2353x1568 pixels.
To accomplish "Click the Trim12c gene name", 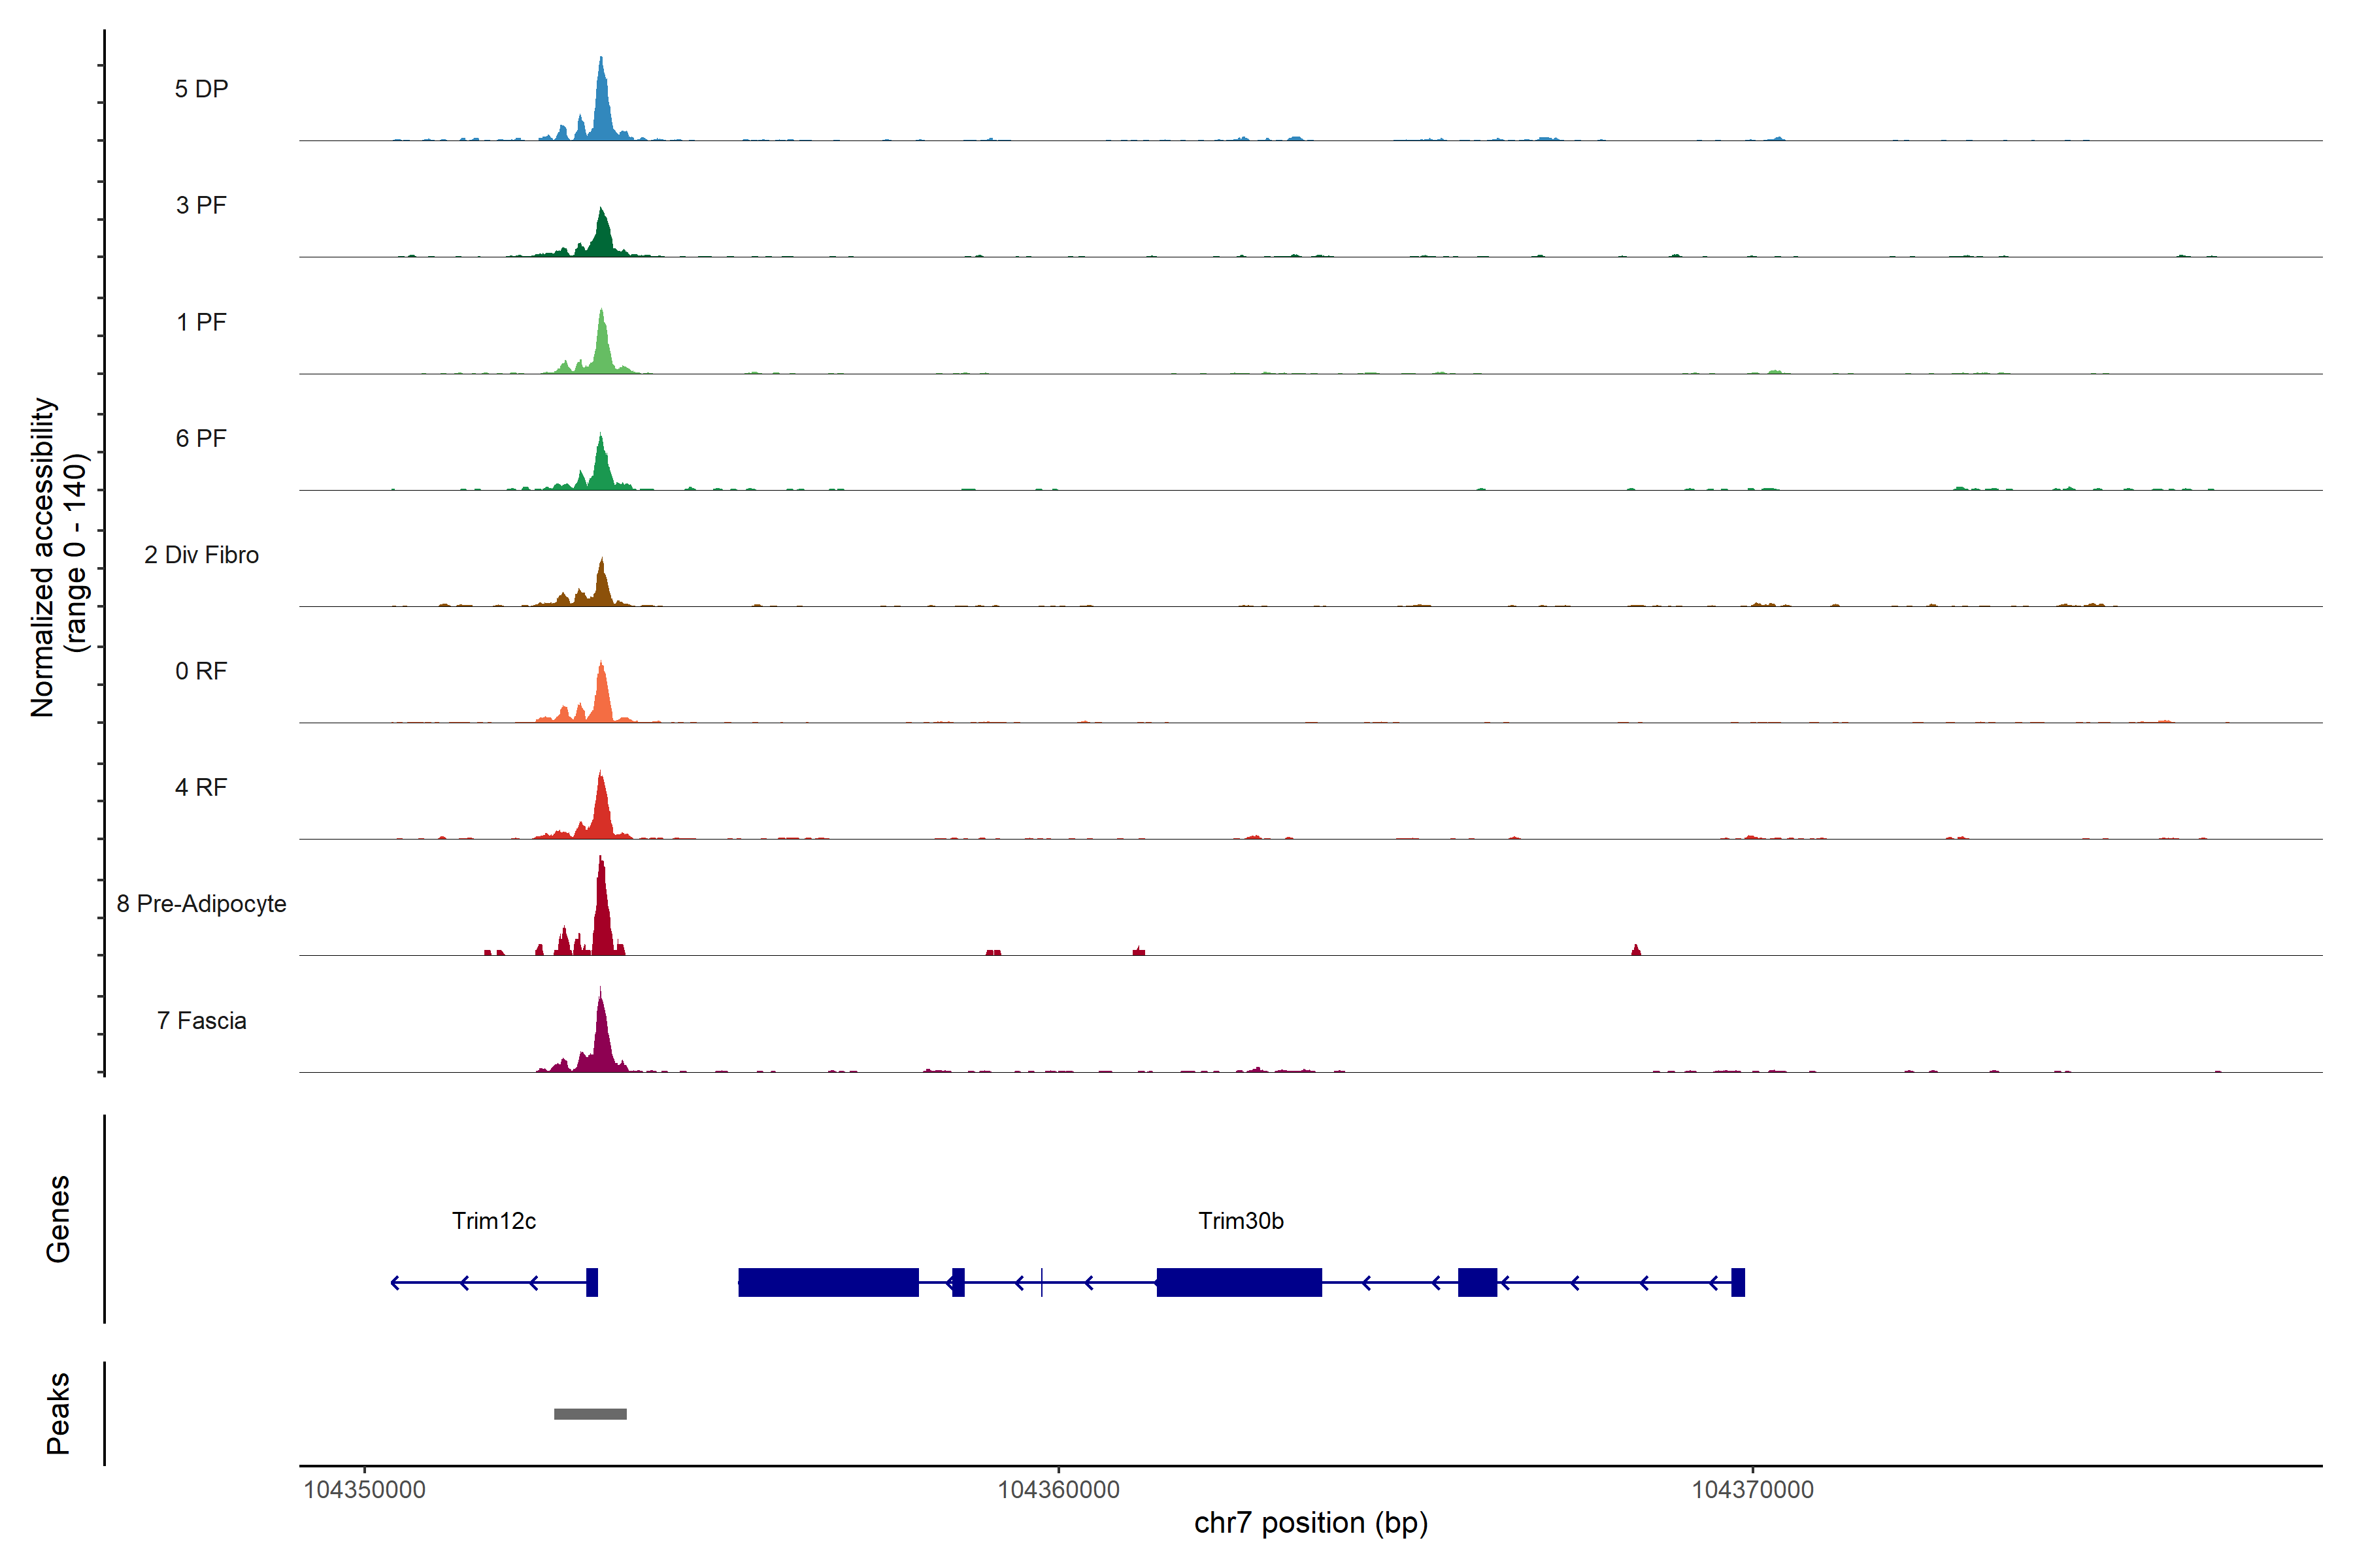I will [493, 1221].
